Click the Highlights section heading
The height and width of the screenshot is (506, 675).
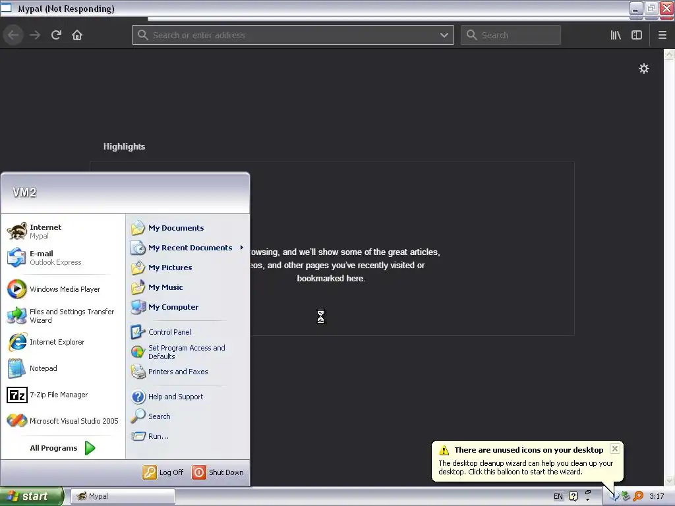coord(124,146)
